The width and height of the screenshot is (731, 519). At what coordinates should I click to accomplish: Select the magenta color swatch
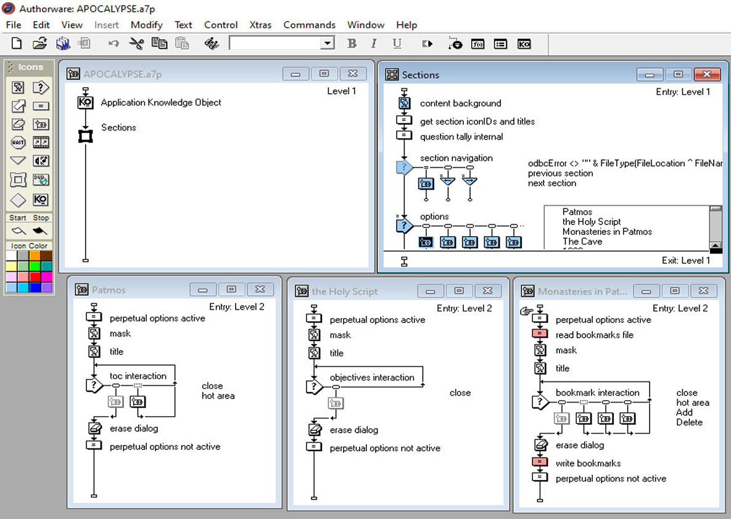pos(47,277)
